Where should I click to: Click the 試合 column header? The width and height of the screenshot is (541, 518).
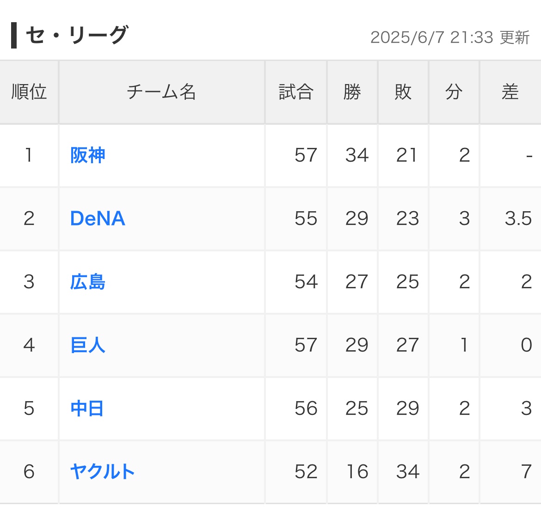pyautogui.click(x=295, y=92)
